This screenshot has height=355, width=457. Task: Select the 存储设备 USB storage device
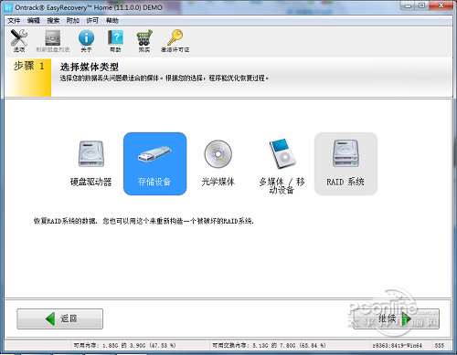(x=154, y=163)
